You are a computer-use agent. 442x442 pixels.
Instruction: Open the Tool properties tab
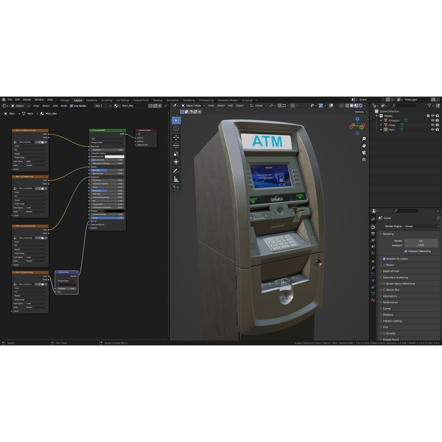(x=373, y=219)
